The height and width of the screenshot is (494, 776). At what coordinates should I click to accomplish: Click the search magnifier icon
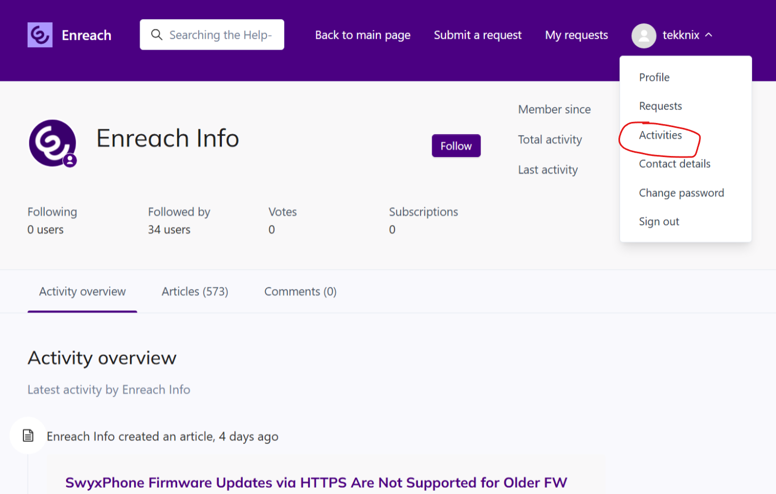(156, 35)
